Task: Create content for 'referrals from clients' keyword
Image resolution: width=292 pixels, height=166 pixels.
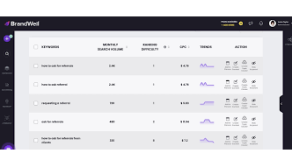Action: click(x=235, y=140)
